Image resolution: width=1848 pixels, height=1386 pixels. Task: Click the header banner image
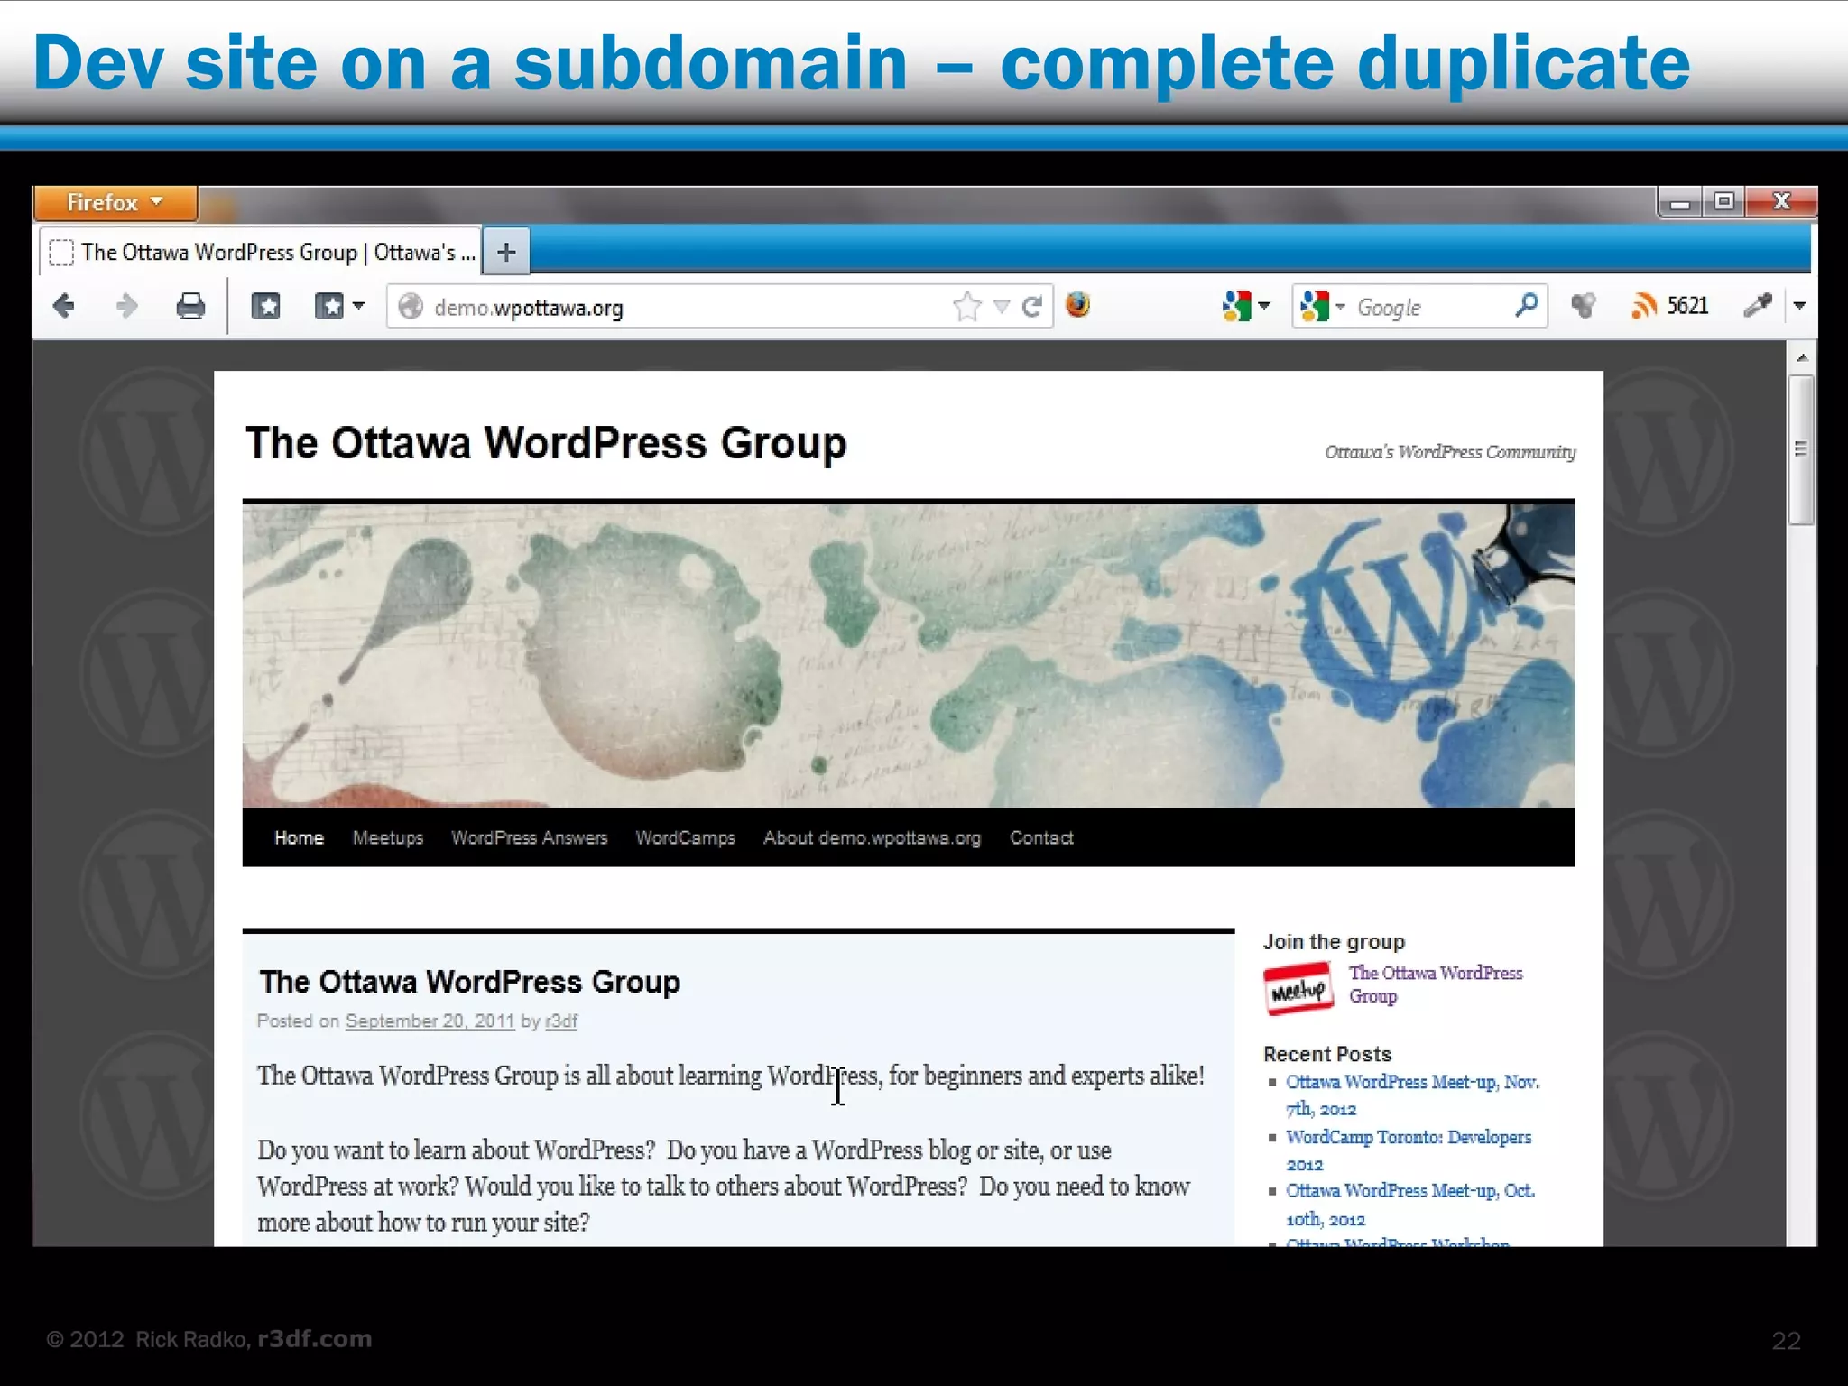click(x=909, y=655)
